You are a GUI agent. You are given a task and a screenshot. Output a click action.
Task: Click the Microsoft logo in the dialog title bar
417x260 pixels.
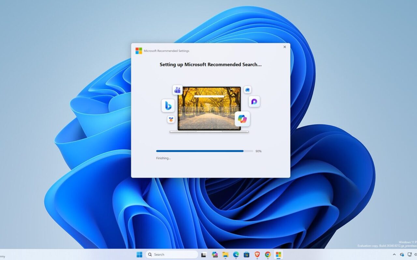coord(139,51)
